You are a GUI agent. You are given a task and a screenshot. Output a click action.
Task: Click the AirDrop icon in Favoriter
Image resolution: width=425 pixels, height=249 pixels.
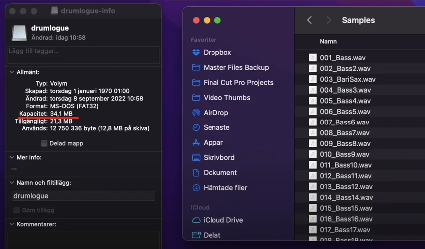(196, 113)
